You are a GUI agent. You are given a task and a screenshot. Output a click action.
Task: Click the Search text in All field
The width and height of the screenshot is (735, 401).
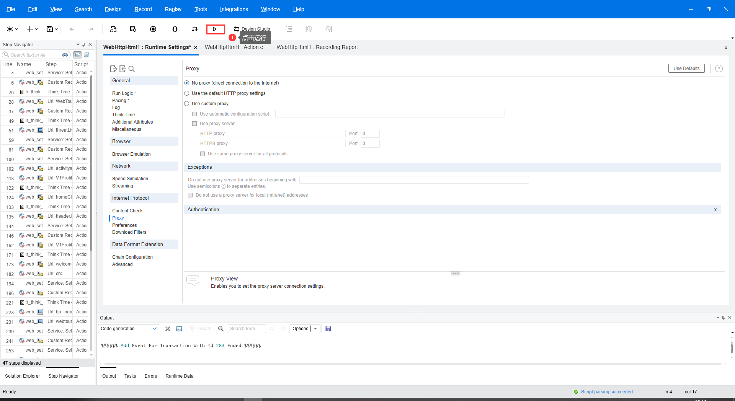coord(36,55)
